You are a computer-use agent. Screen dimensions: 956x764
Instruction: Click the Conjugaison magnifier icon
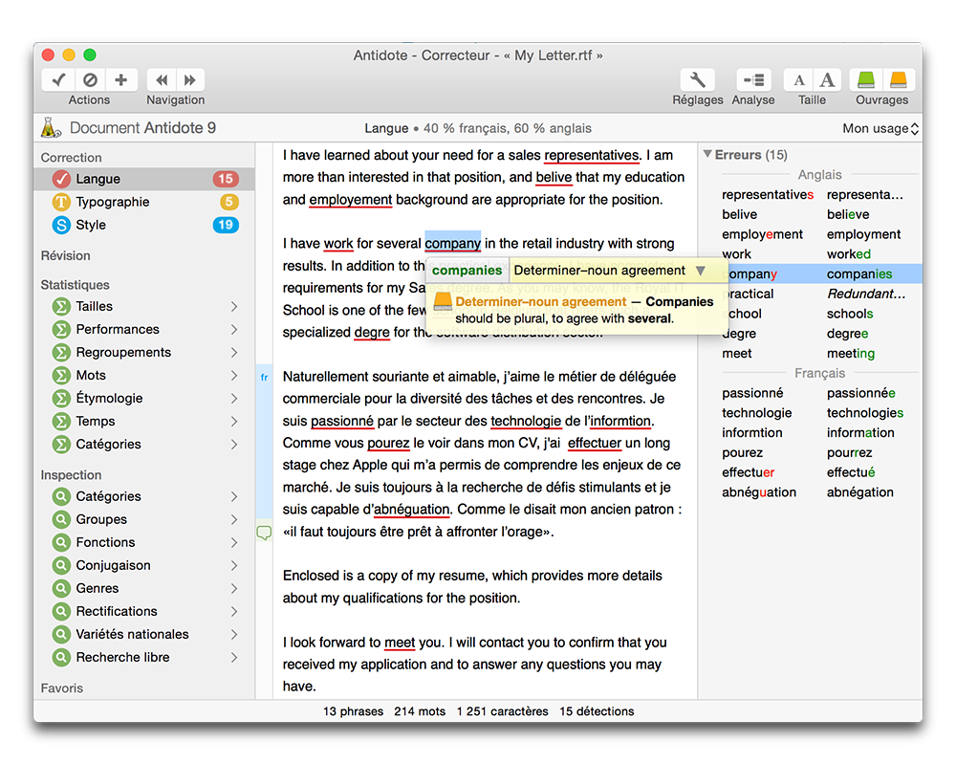tap(61, 565)
